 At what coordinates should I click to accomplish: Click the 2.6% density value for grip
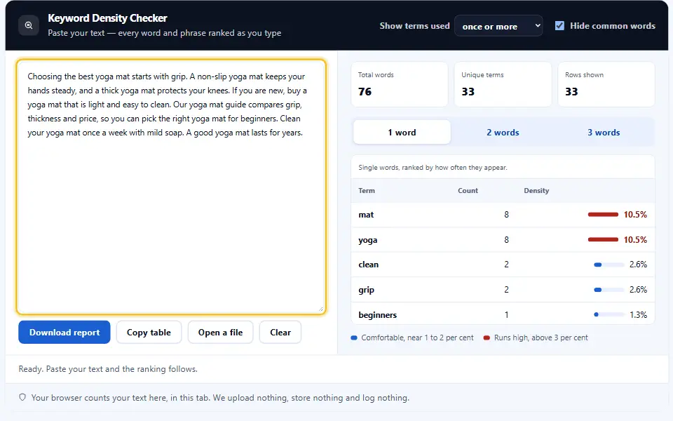(638, 290)
